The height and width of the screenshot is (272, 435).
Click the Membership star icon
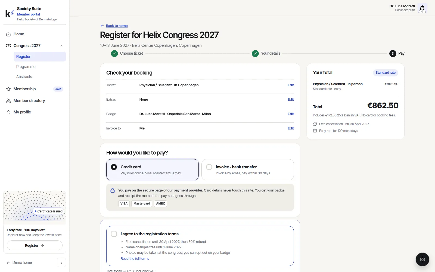click(x=8, y=89)
